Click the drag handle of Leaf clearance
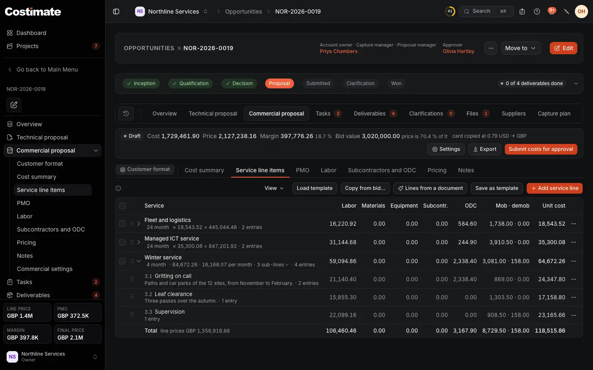Screen dimensions: 593x370 pos(132,296)
